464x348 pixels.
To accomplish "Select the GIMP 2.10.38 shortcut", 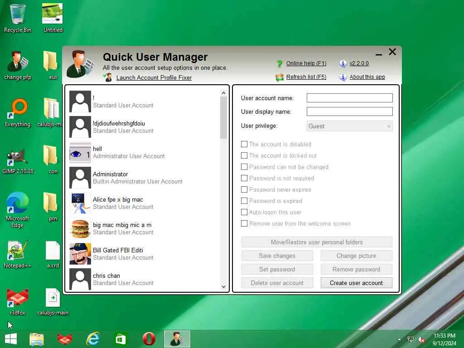I will [18, 160].
